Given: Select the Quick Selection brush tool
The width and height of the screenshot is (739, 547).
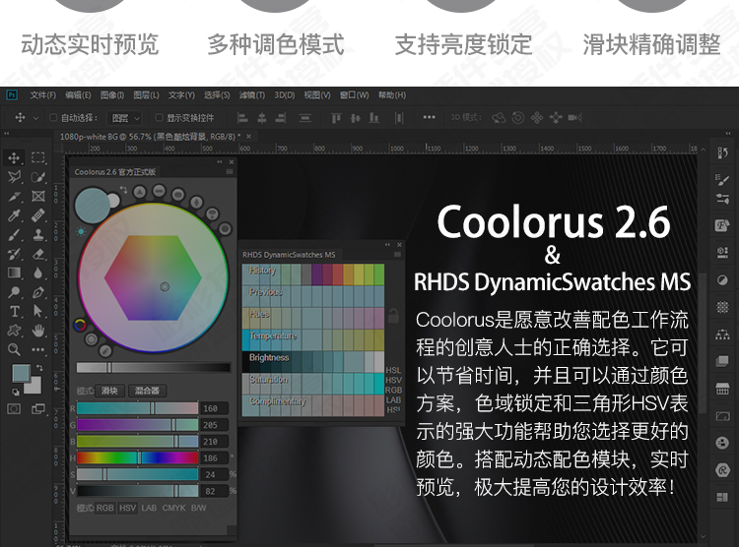Looking at the screenshot, I should [x=38, y=177].
